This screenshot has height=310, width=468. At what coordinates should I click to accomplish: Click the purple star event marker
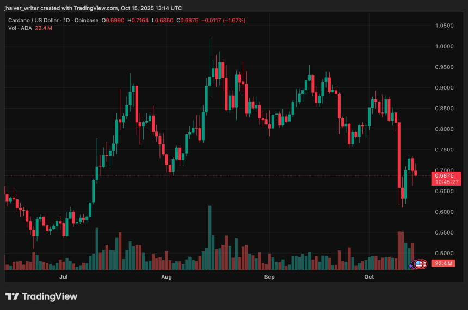coord(411,265)
